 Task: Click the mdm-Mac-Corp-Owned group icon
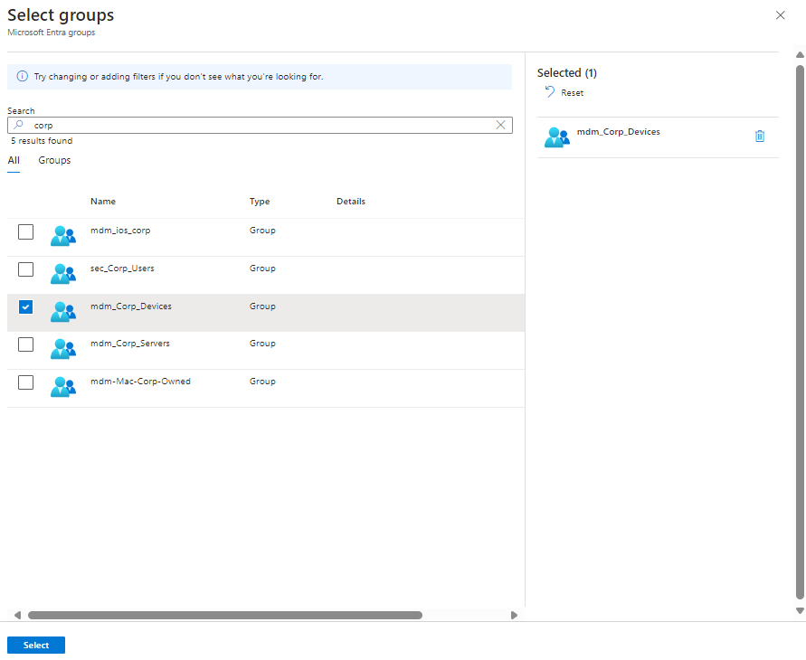click(63, 387)
